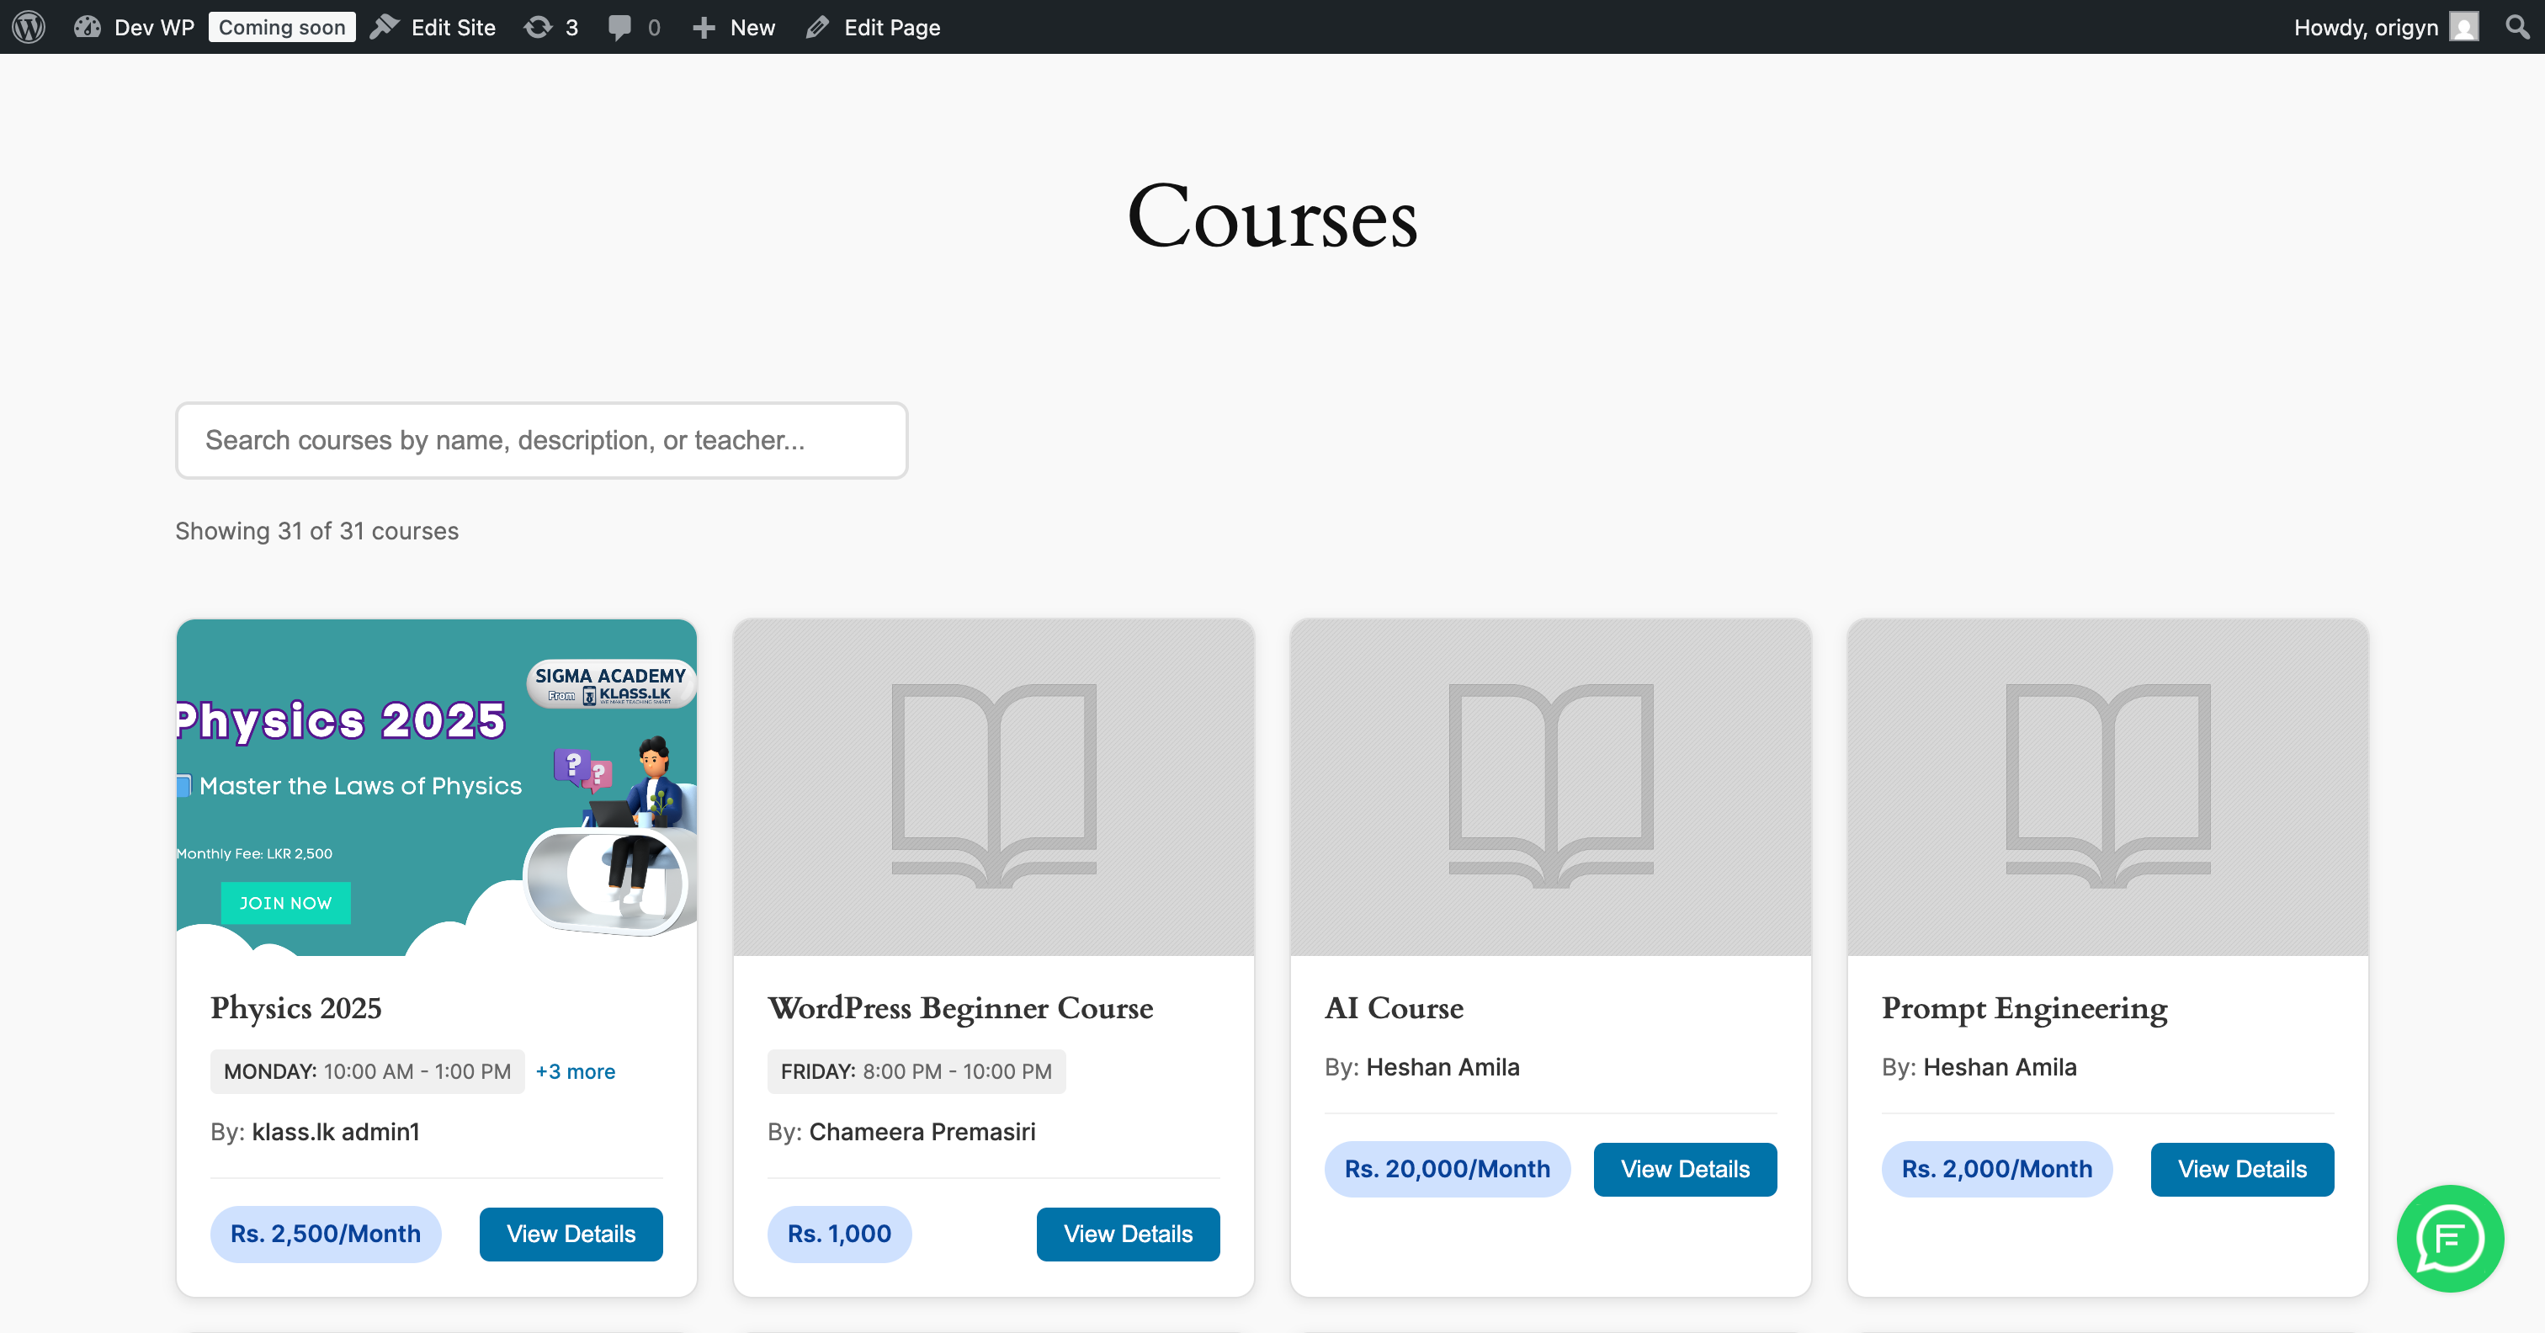
Task: Click the Edit Page pencil icon
Action: point(817,27)
